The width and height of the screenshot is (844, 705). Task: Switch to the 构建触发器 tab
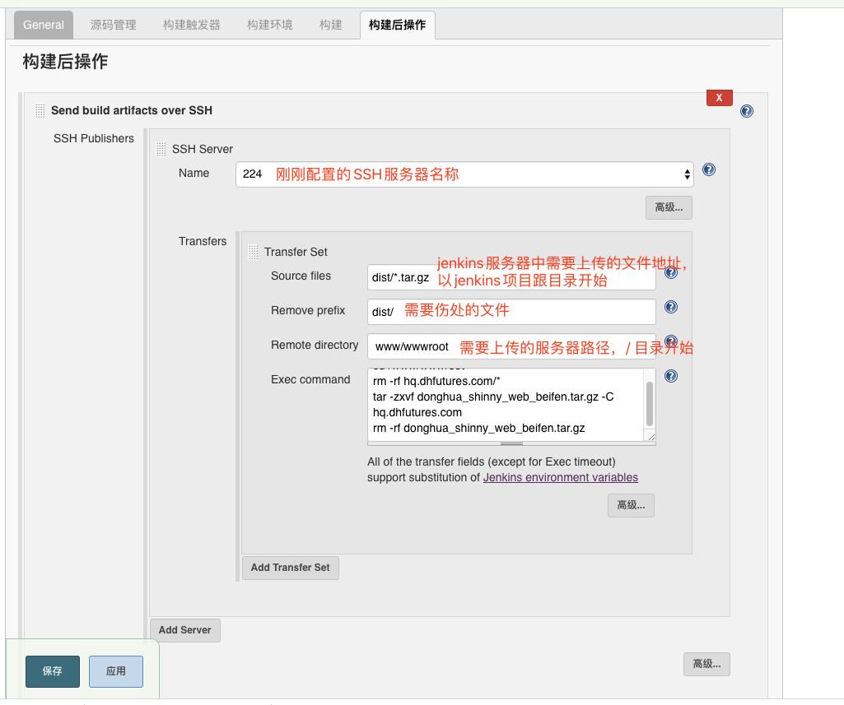[192, 25]
